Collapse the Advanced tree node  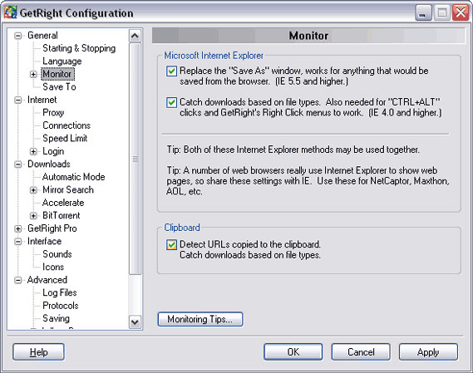pos(18,280)
